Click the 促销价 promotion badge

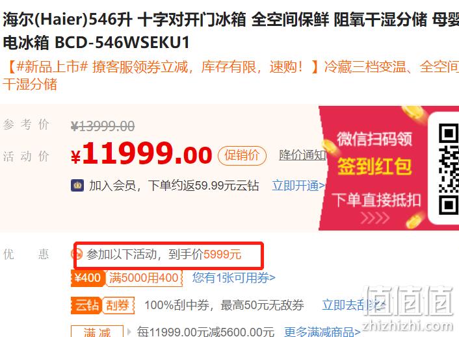(242, 155)
